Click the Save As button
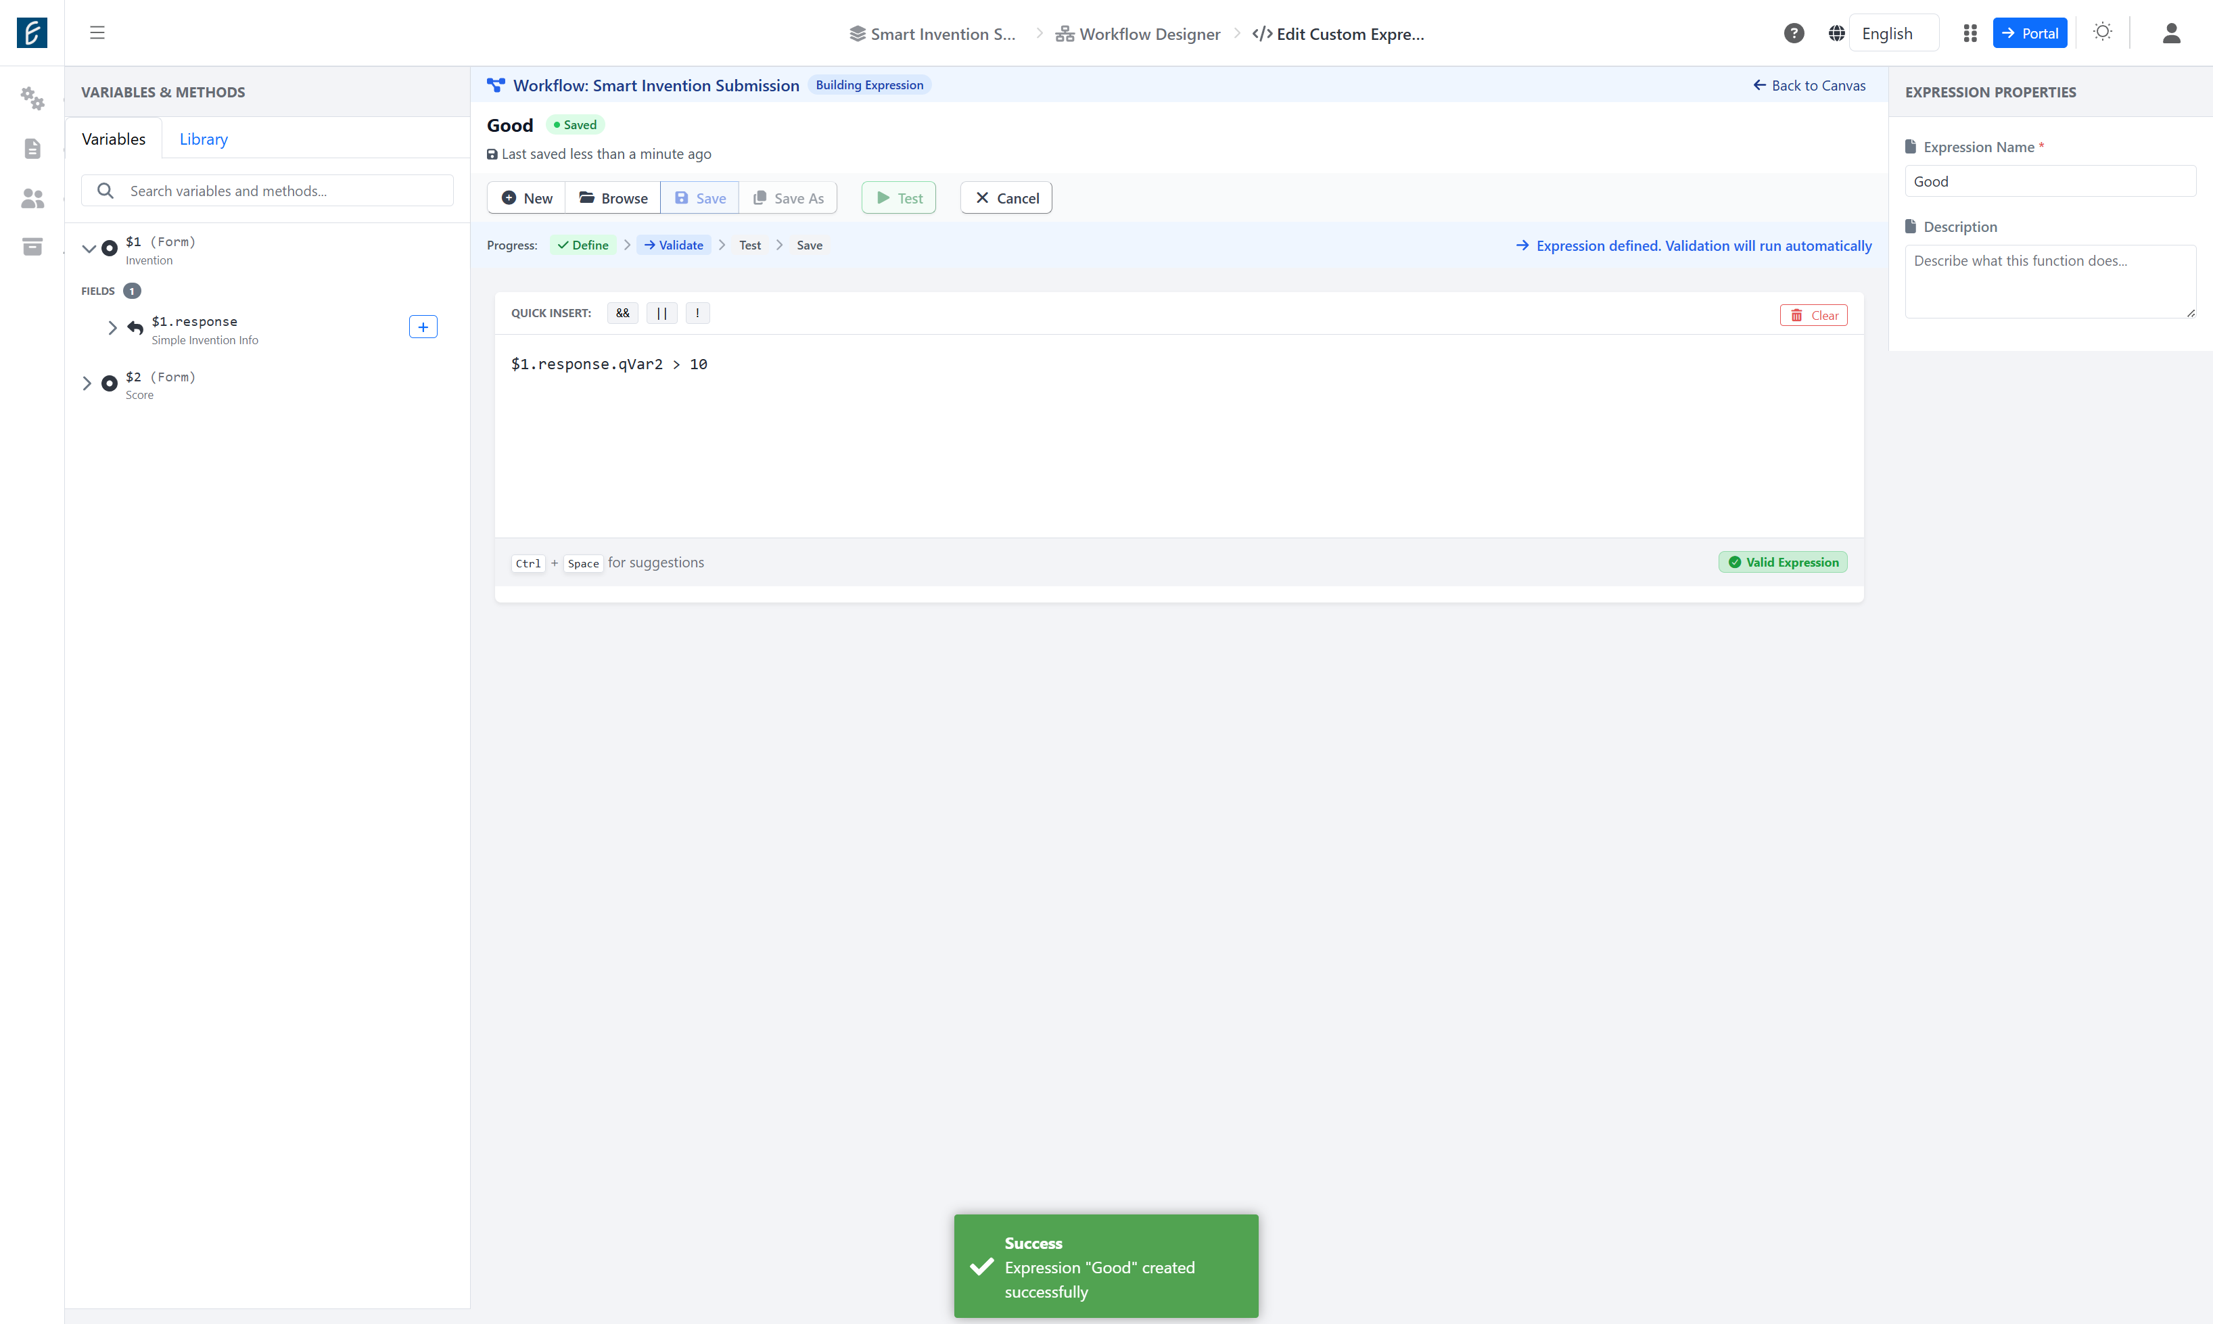2213x1324 pixels. coord(788,198)
